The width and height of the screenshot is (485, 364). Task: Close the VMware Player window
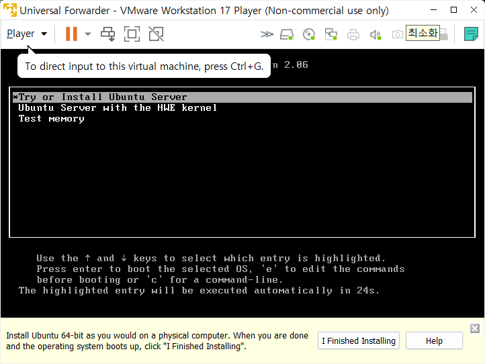(x=474, y=10)
